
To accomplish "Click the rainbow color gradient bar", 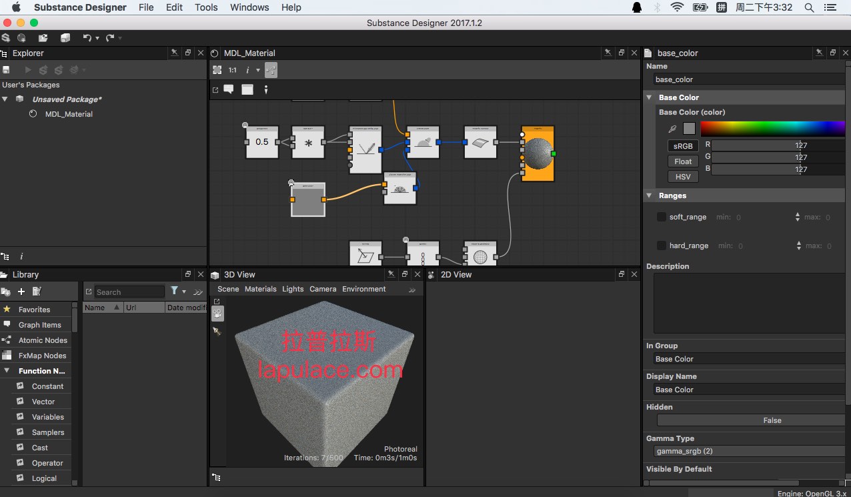I will coord(772,129).
